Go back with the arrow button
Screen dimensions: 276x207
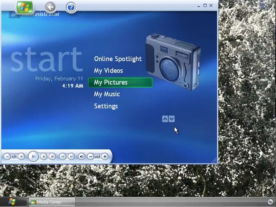[50, 7]
